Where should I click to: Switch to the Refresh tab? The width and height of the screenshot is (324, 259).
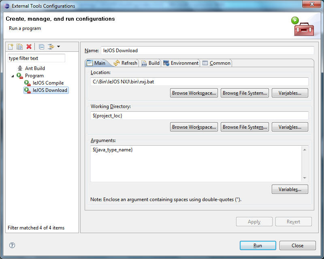tap(126, 63)
